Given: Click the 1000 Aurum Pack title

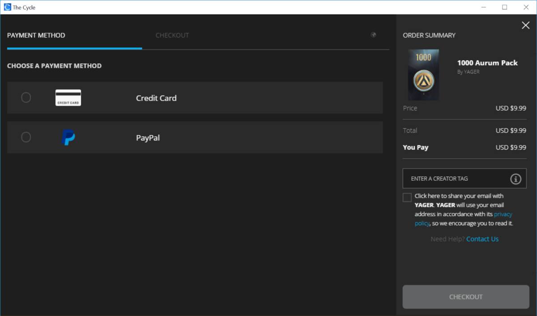Looking at the screenshot, I should click(487, 63).
